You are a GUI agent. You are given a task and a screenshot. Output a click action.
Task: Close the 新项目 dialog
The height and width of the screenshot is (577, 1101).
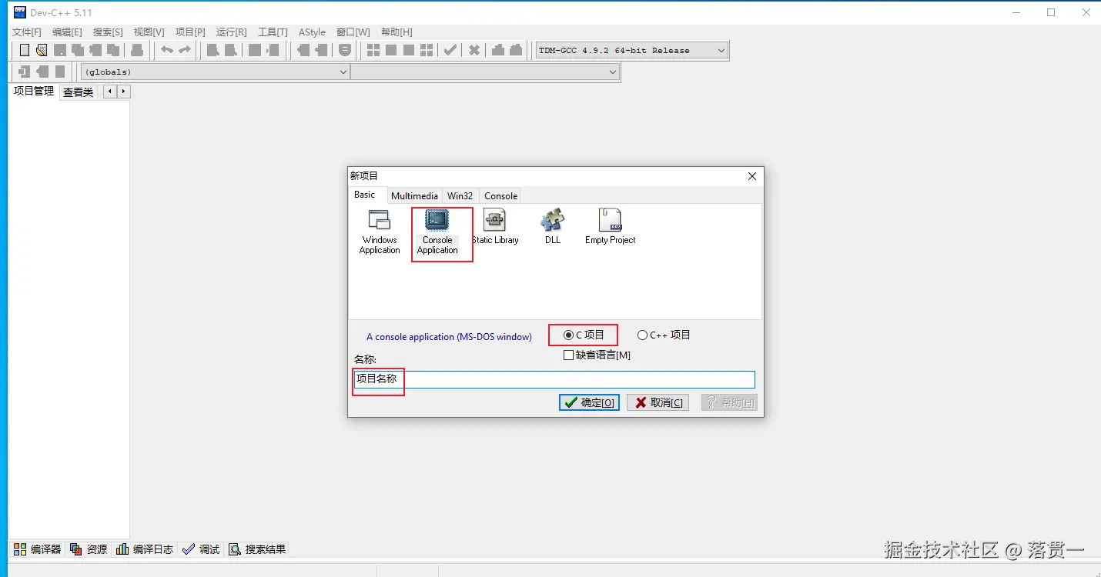752,176
